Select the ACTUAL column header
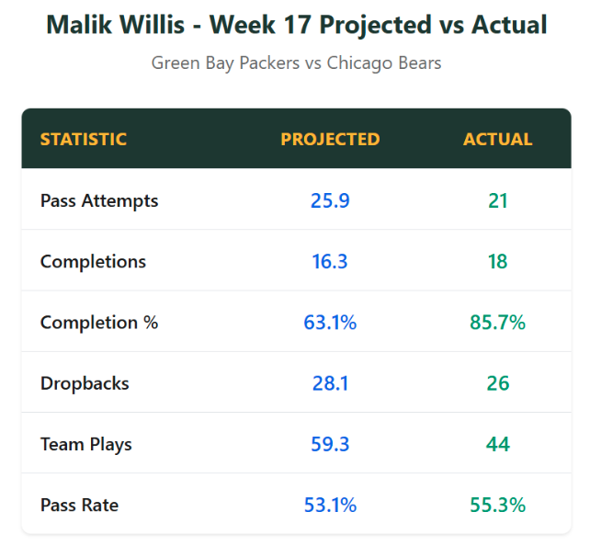 coord(498,139)
